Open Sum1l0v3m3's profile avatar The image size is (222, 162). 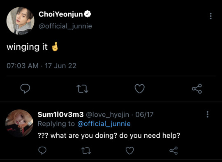pyautogui.click(x=19, y=123)
